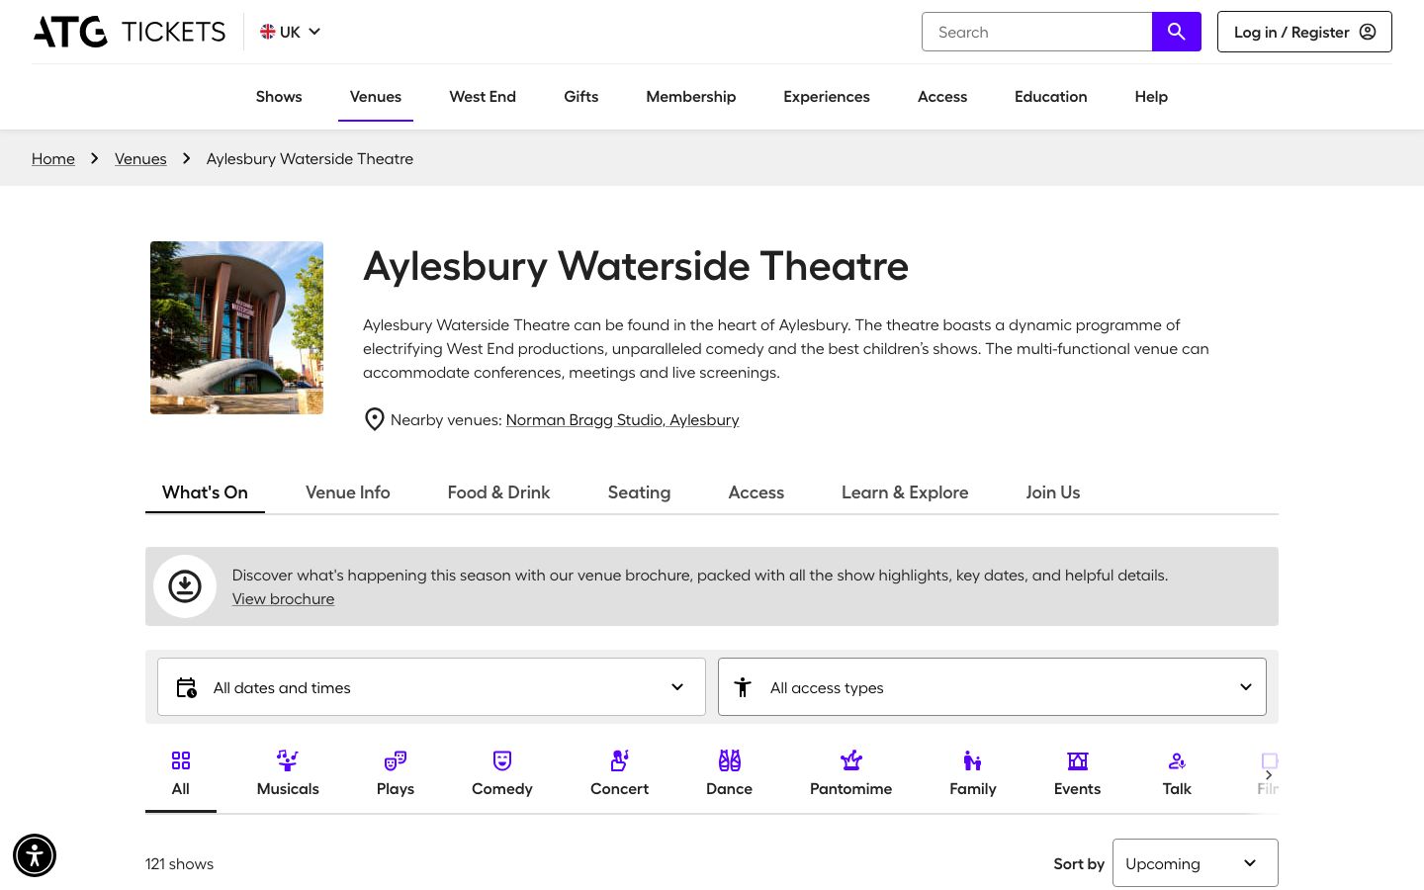Select the Events category icon
The height and width of the screenshot is (890, 1424).
[1078, 760]
